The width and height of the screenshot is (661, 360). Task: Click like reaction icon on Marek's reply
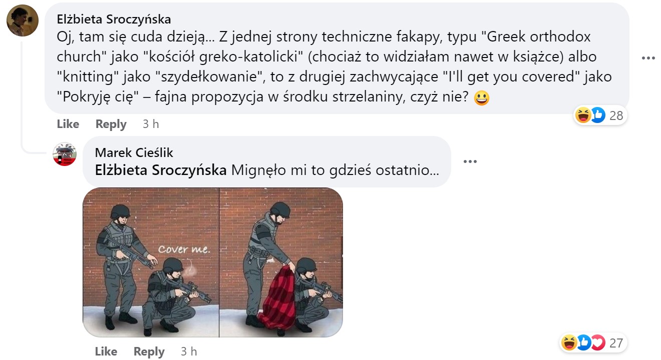[583, 343]
